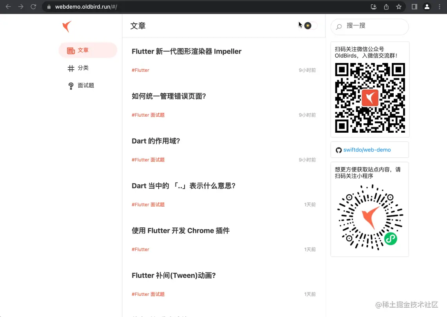This screenshot has height=317, width=447.
Task: Click #Flutter 面试题 tag under 如何统一管理错误页面
Action: click(x=148, y=115)
